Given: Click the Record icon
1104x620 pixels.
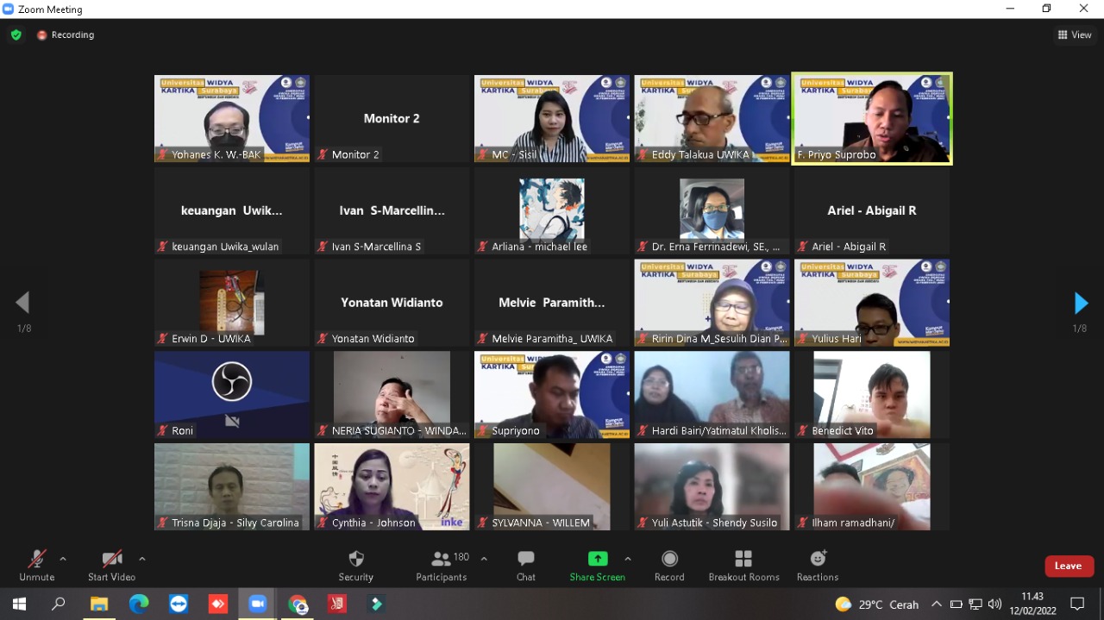Looking at the screenshot, I should tap(669, 559).
